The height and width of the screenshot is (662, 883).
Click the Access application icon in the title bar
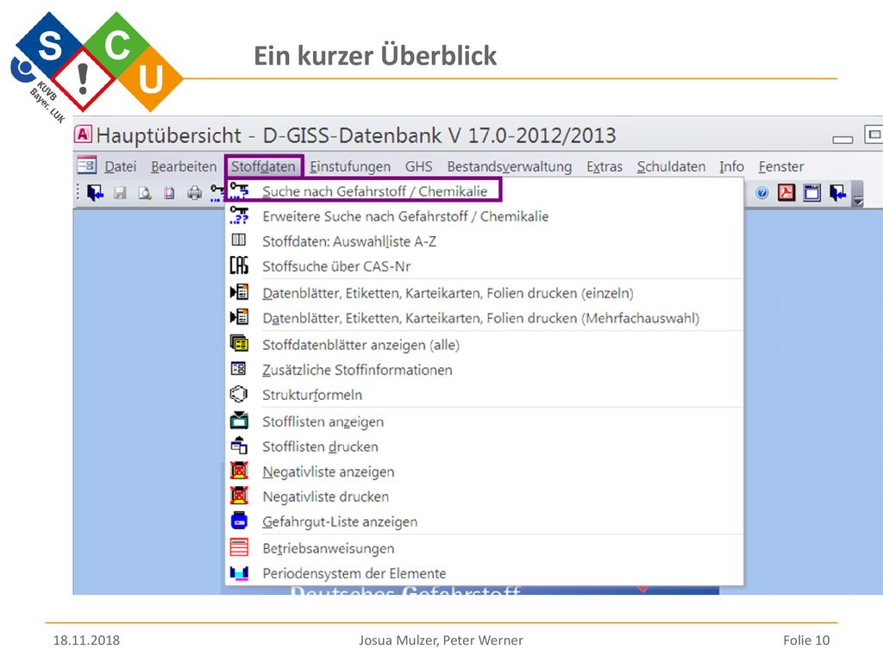[84, 134]
